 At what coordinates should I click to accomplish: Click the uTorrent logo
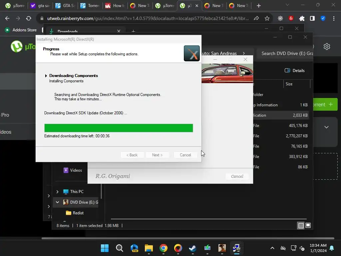point(17,46)
